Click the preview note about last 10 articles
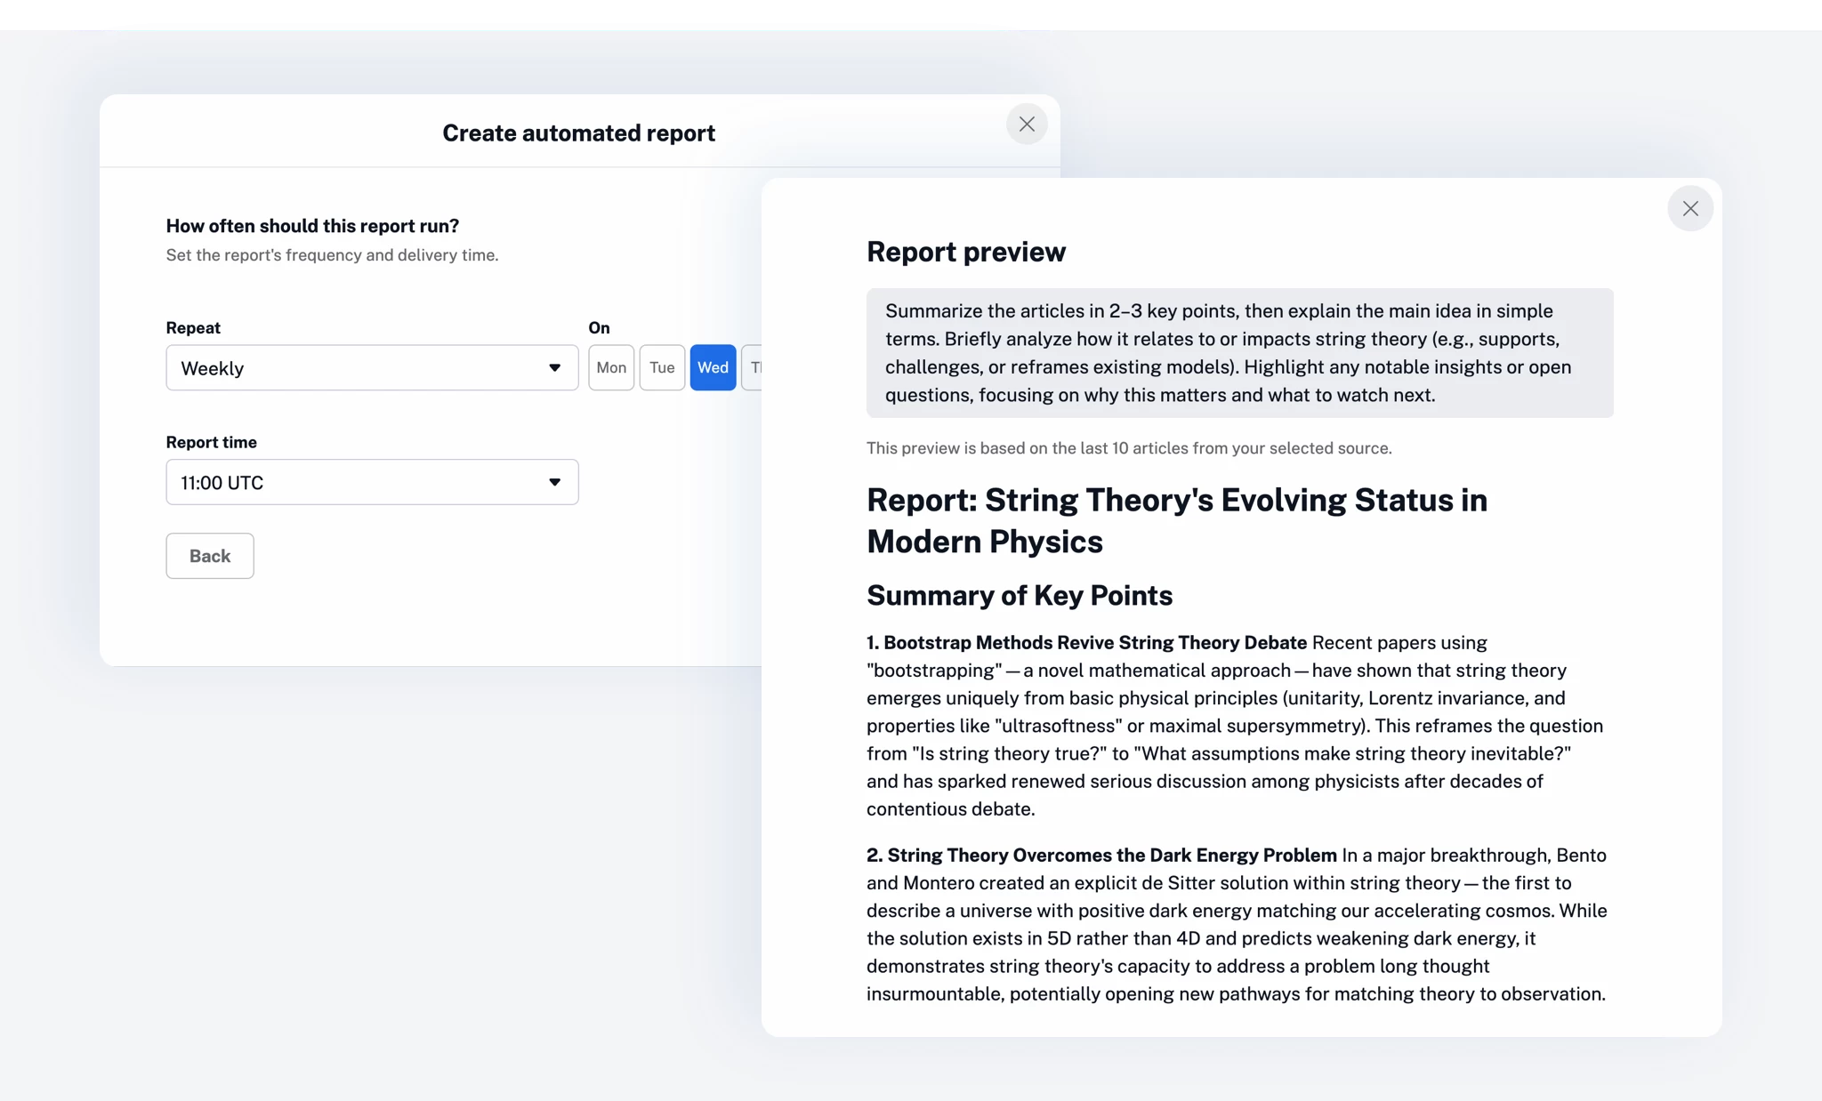The height and width of the screenshot is (1101, 1822). (x=1129, y=448)
